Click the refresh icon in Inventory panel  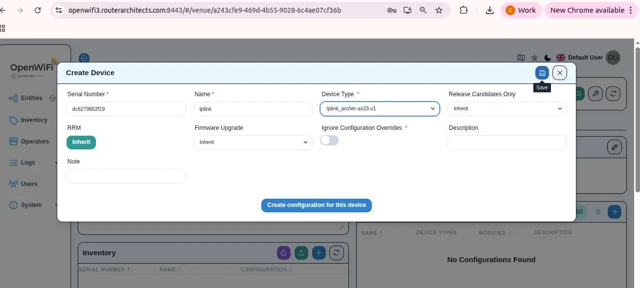coord(336,252)
